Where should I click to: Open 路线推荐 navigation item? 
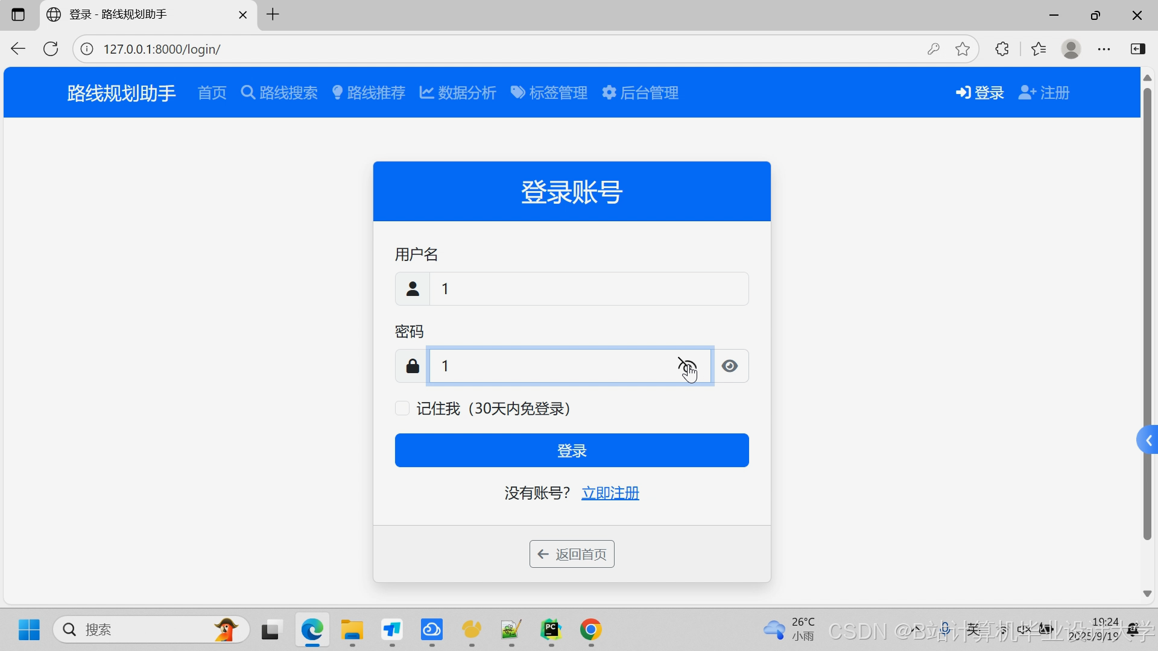pos(369,93)
